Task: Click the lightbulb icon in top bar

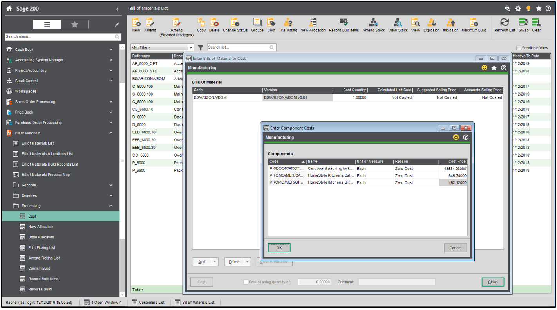Action: click(528, 9)
